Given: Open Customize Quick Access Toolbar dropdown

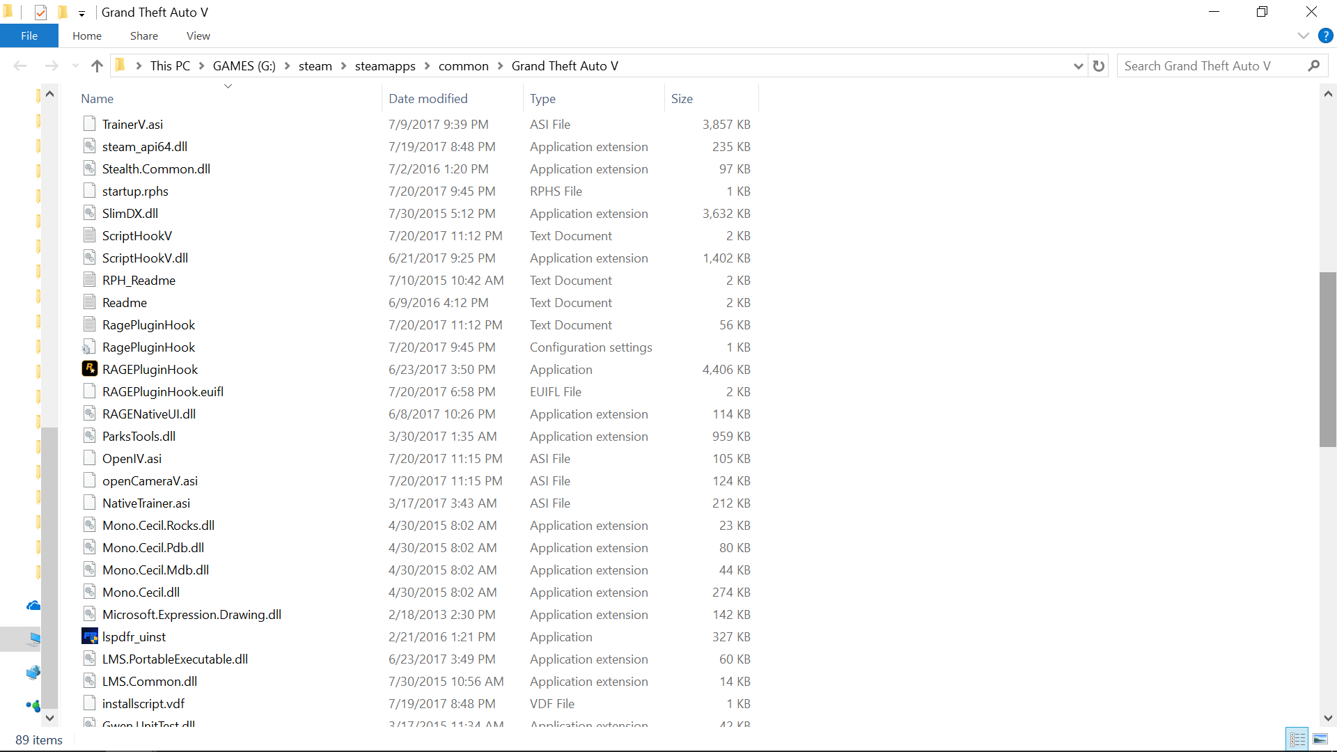Looking at the screenshot, I should (x=81, y=13).
